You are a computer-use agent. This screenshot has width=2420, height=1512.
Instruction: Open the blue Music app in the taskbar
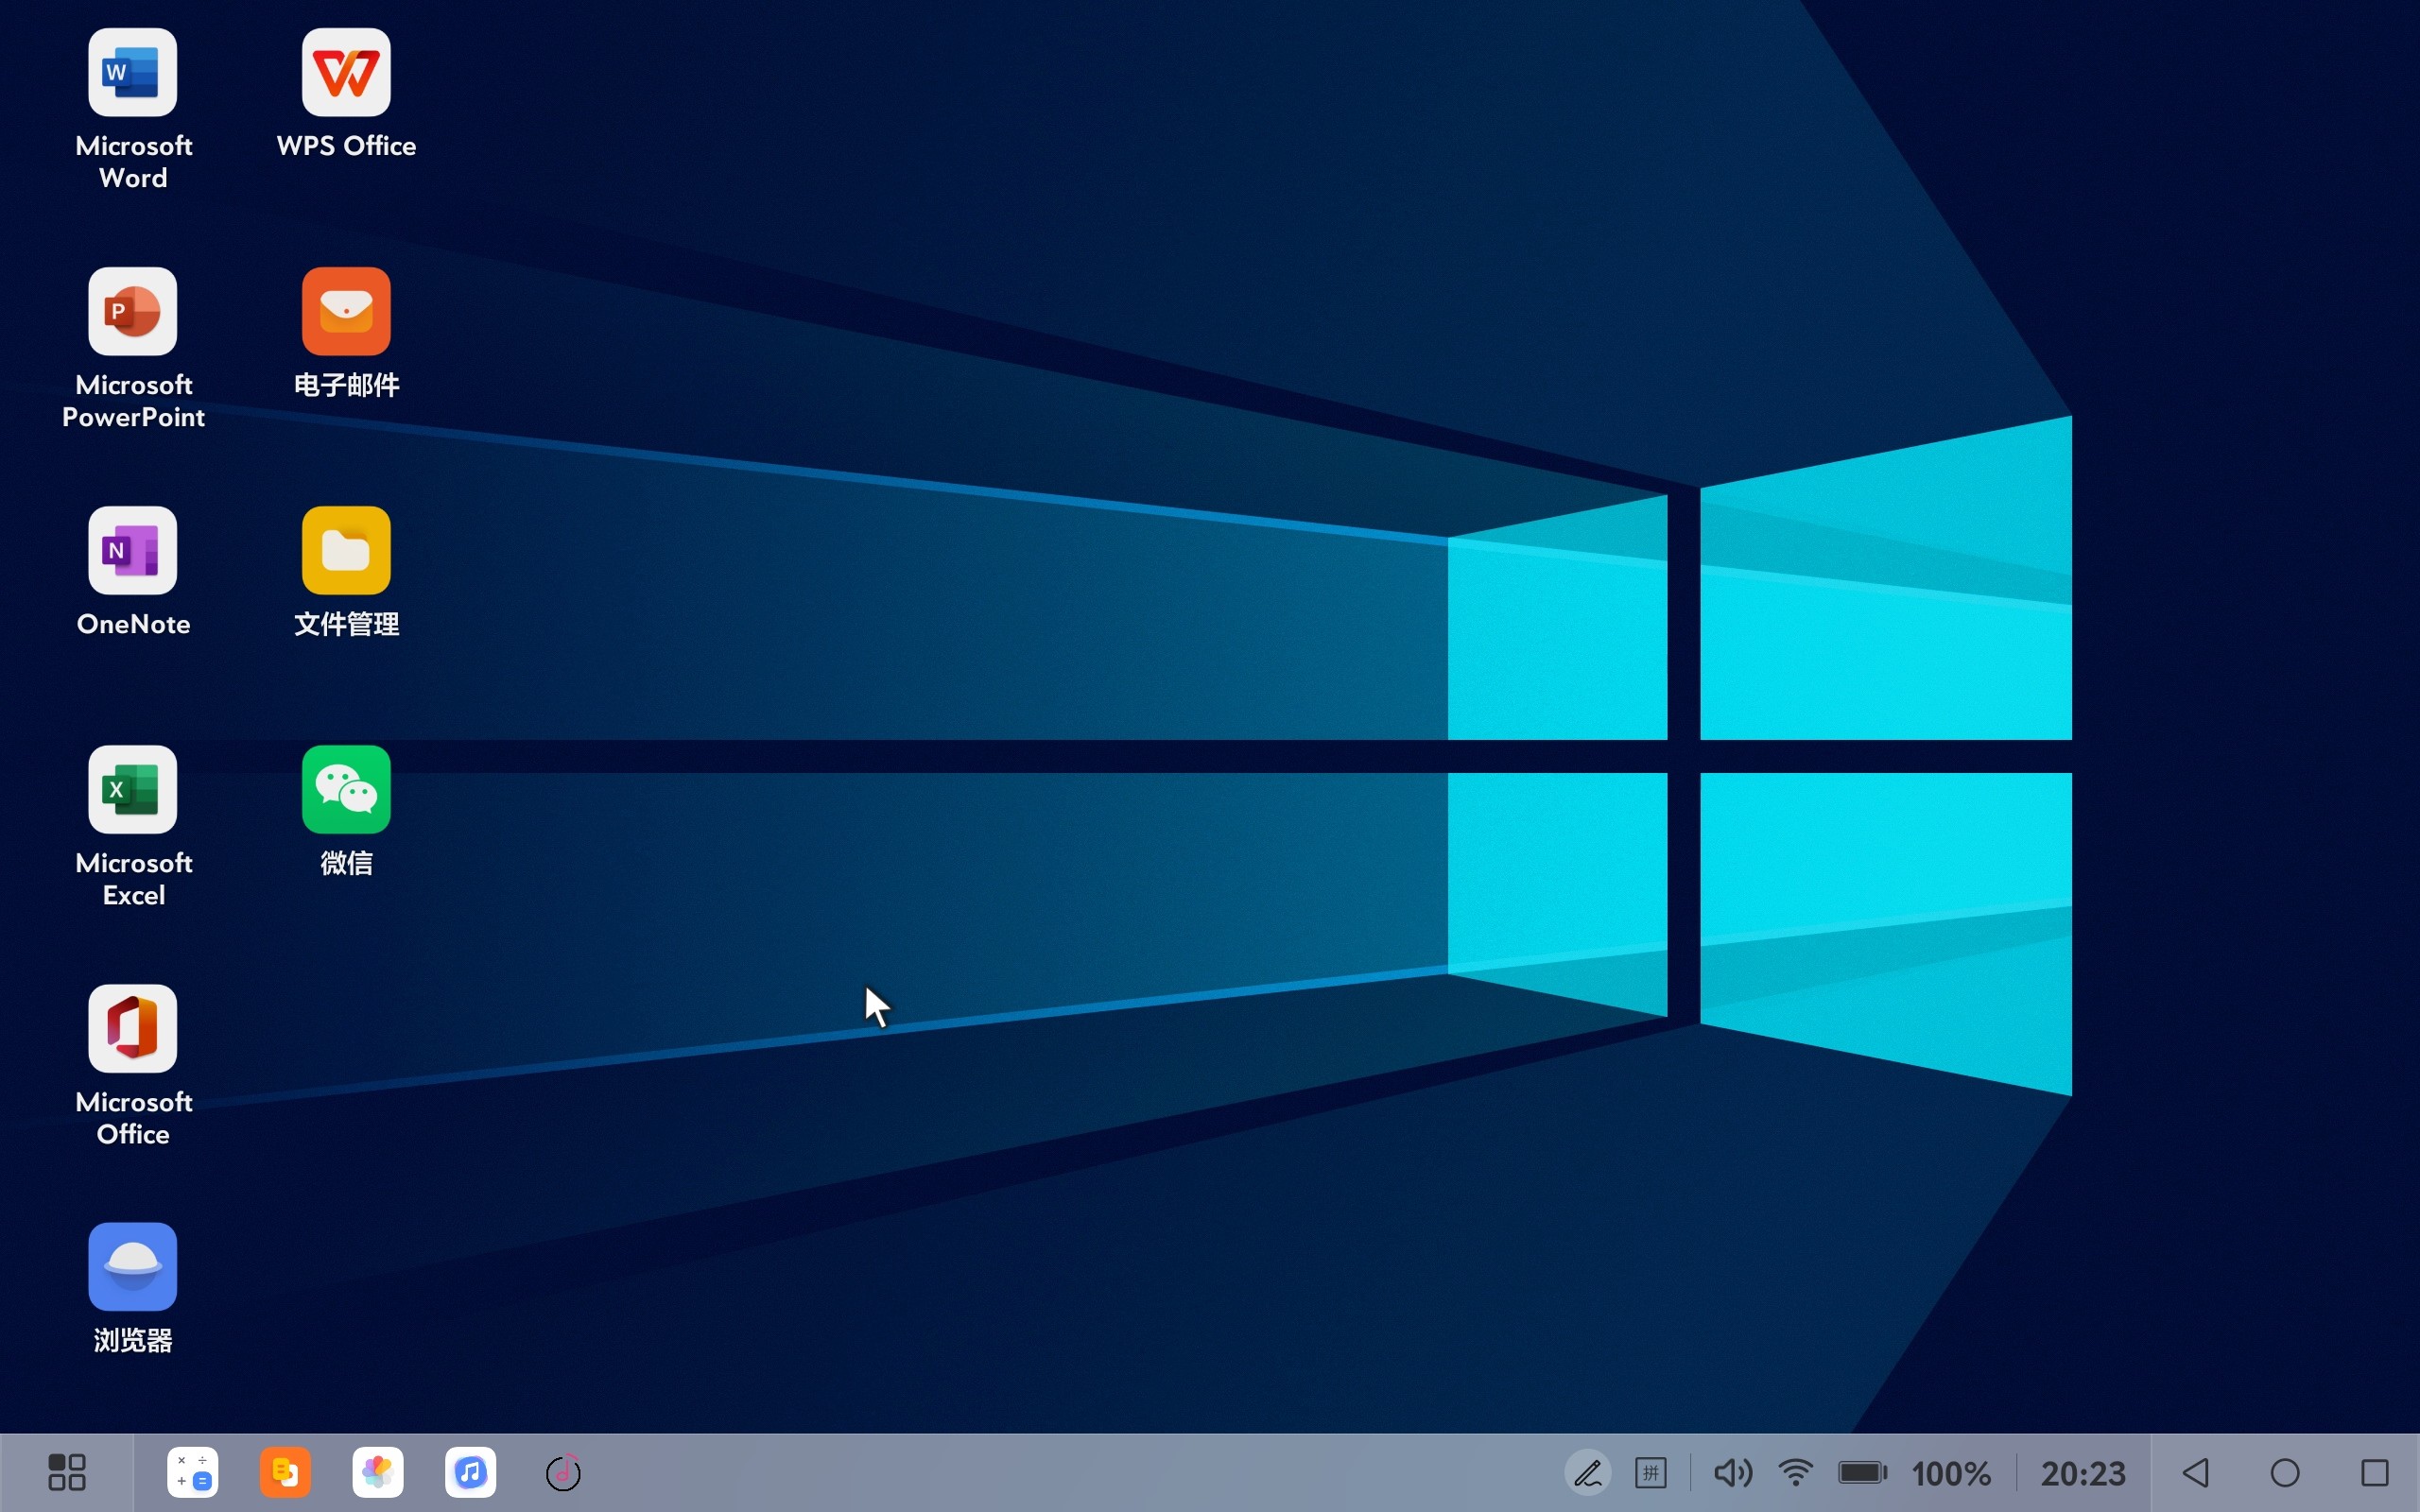pos(471,1472)
